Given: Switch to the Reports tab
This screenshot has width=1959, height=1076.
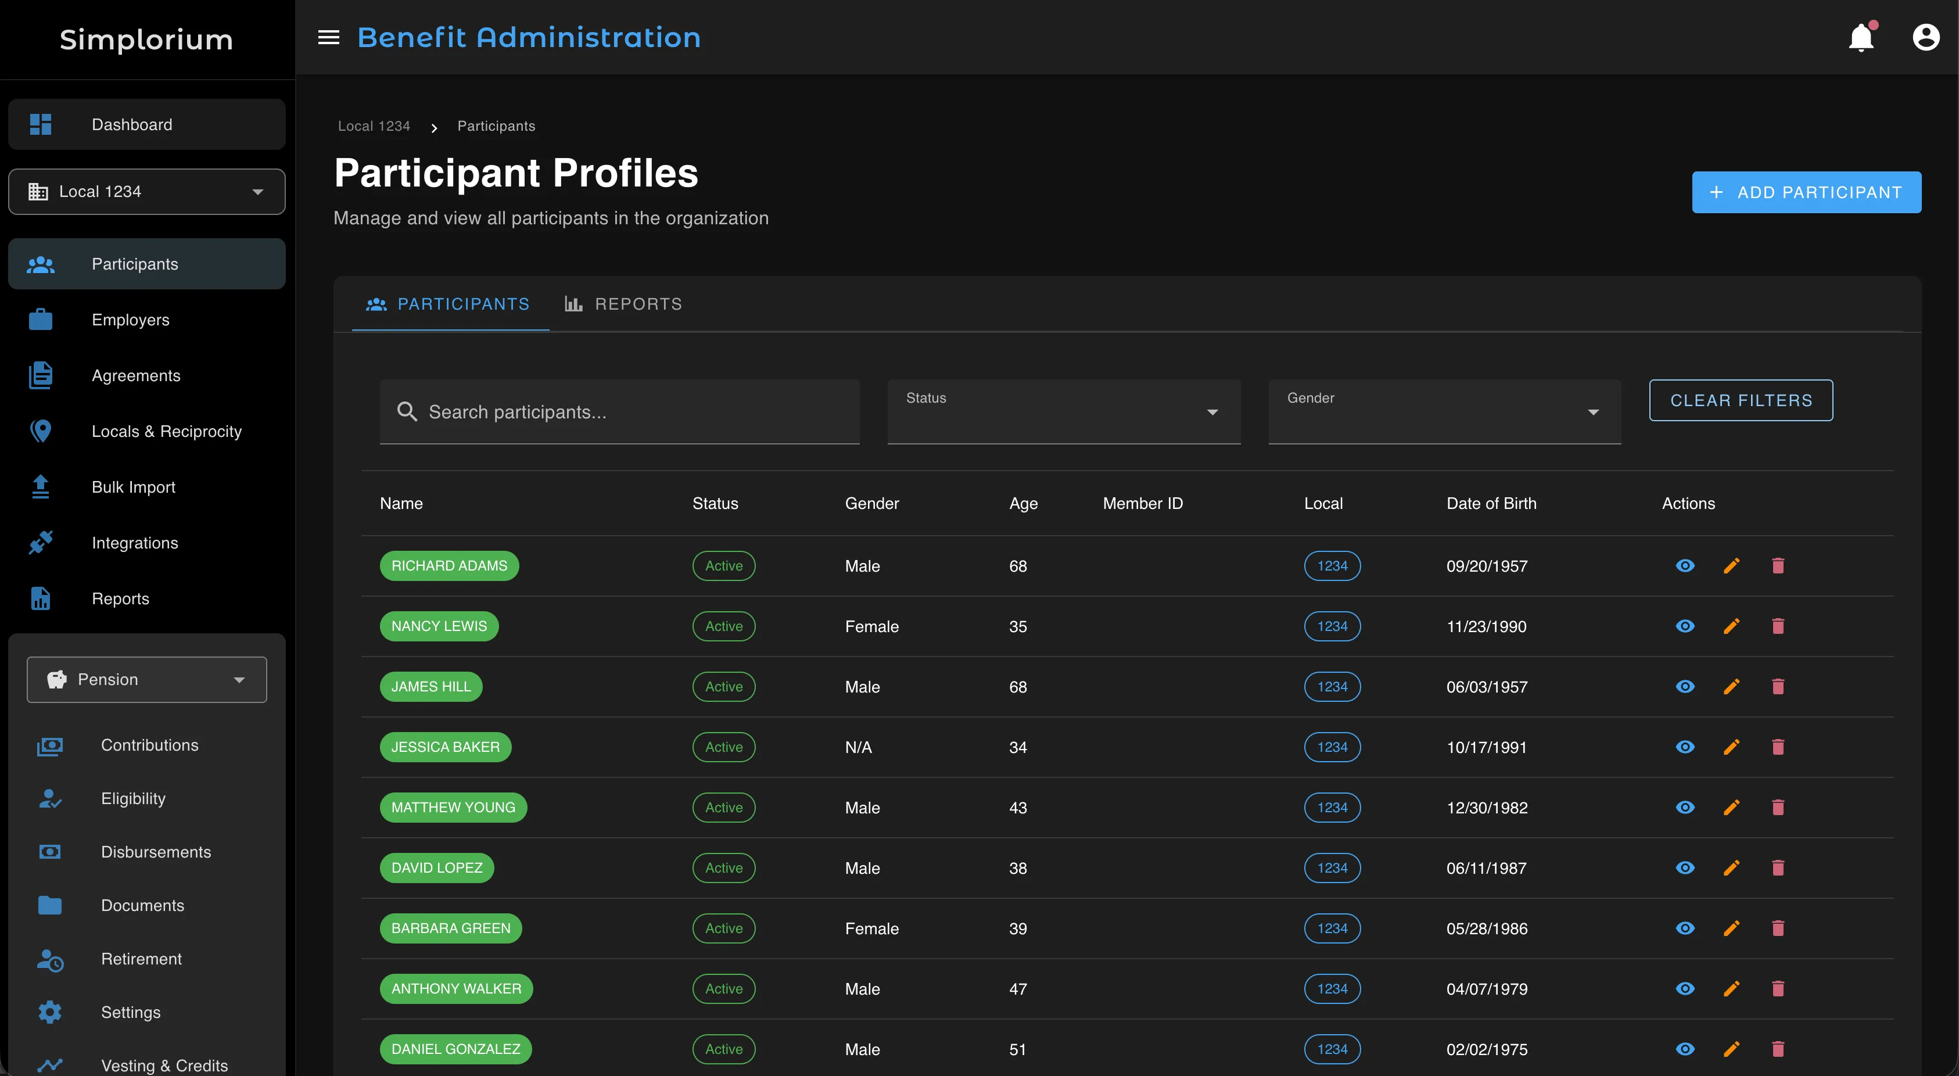Looking at the screenshot, I should (x=623, y=303).
